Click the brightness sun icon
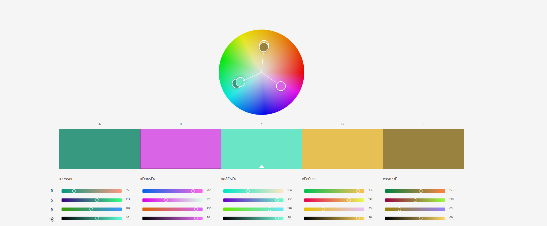 click(52, 219)
